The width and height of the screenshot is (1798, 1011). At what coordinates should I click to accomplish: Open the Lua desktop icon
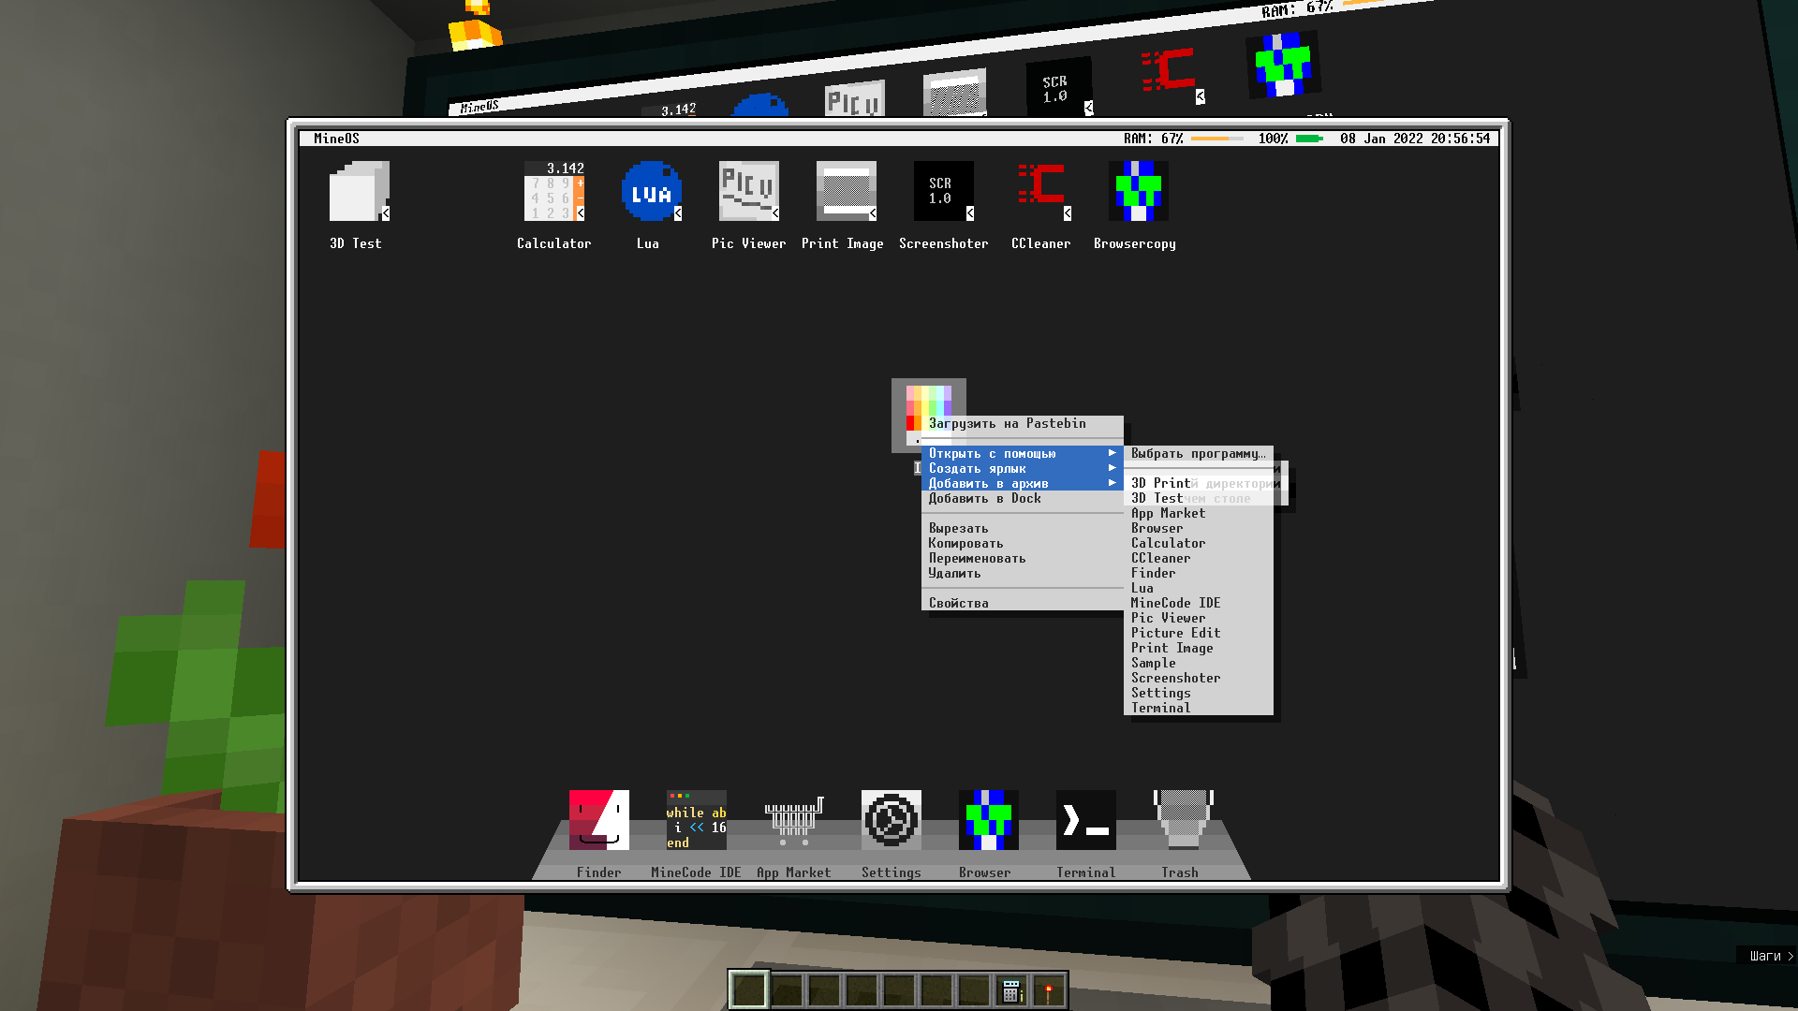(651, 192)
